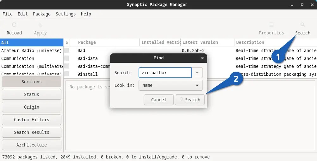Click the Search button in Find dialog
The image size is (317, 161).
[x=190, y=100]
